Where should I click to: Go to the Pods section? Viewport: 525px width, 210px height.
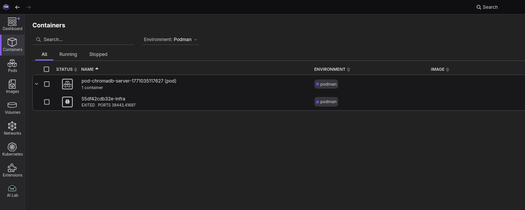click(12, 66)
